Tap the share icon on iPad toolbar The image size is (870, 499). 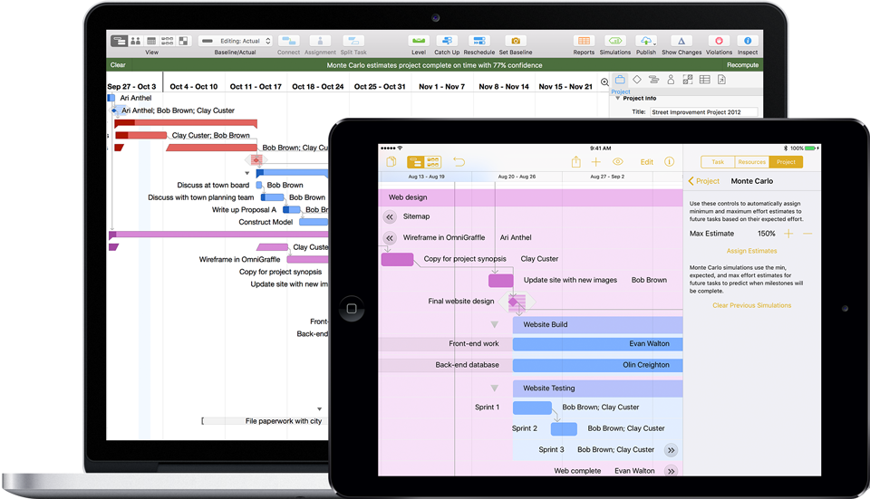click(576, 162)
